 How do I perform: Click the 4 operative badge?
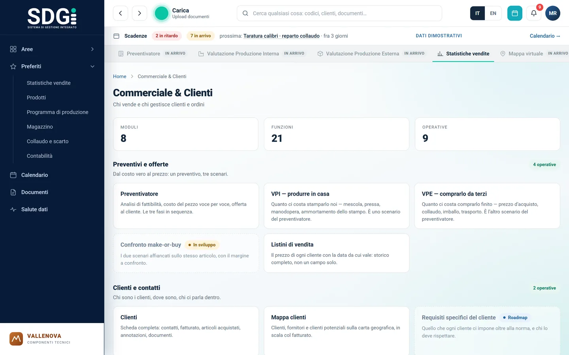545,165
